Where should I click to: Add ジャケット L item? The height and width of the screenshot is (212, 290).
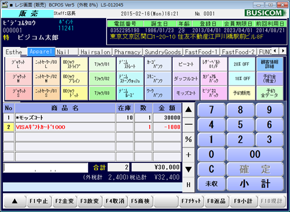point(19,64)
